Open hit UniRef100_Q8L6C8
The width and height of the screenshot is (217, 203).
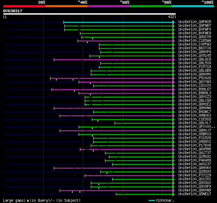tap(195, 60)
